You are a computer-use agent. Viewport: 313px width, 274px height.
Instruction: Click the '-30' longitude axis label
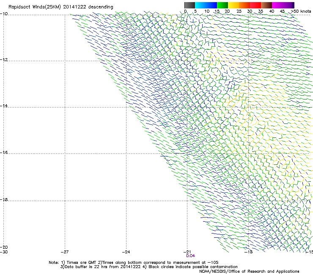click(x=4, y=252)
